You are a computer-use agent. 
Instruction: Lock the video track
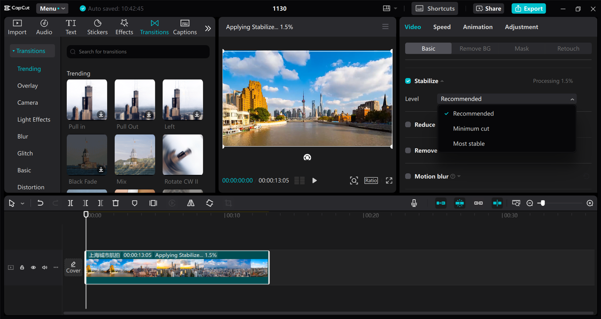click(22, 267)
